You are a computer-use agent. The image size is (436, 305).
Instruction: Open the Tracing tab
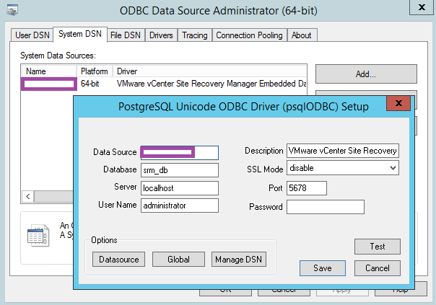pyautogui.click(x=195, y=35)
